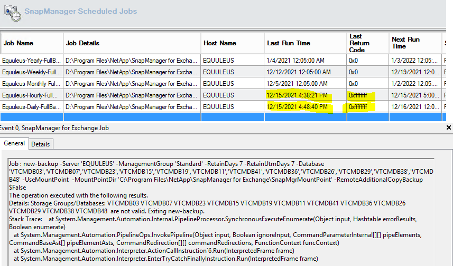Switch to the Details tab

[40, 144]
